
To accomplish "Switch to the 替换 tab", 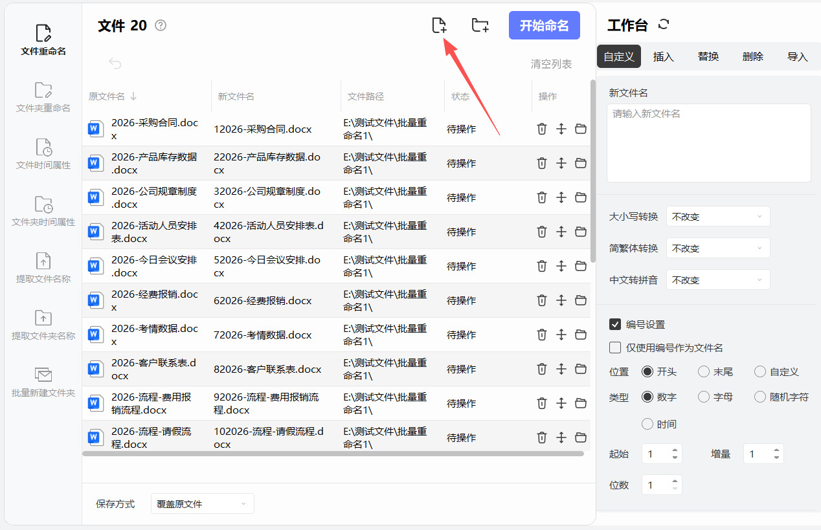I will pyautogui.click(x=708, y=57).
